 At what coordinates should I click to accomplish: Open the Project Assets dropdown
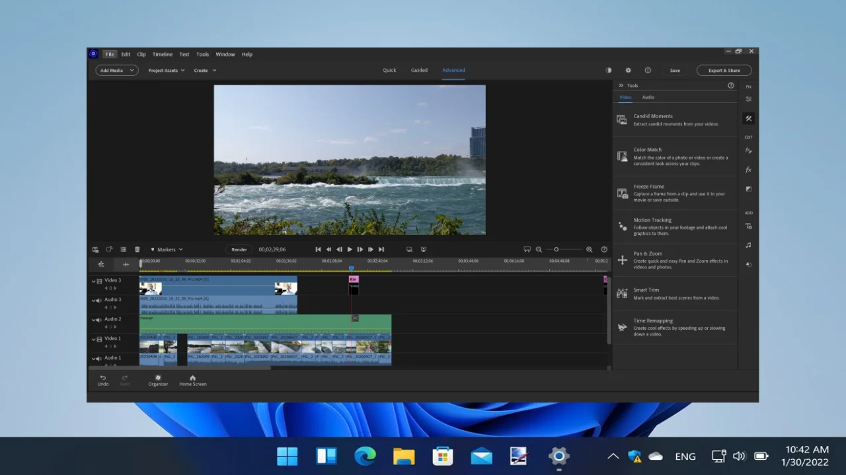point(166,70)
